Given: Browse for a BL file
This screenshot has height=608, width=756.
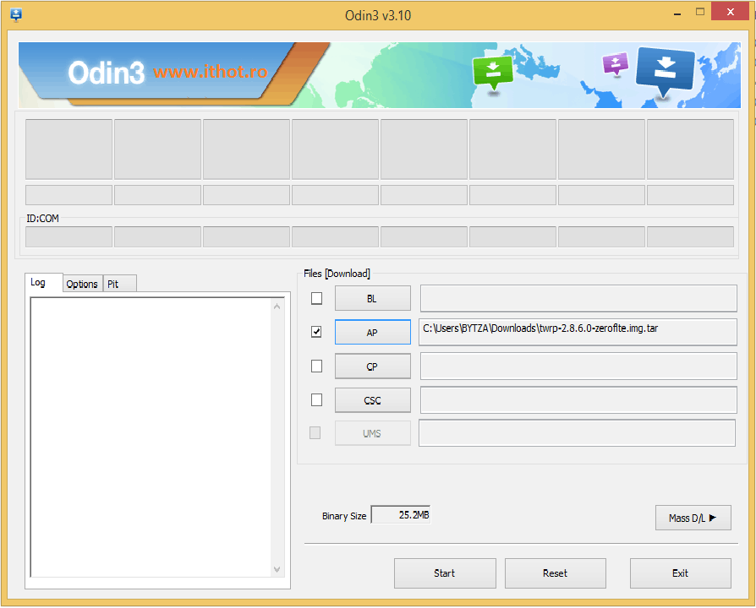Looking at the screenshot, I should point(372,298).
